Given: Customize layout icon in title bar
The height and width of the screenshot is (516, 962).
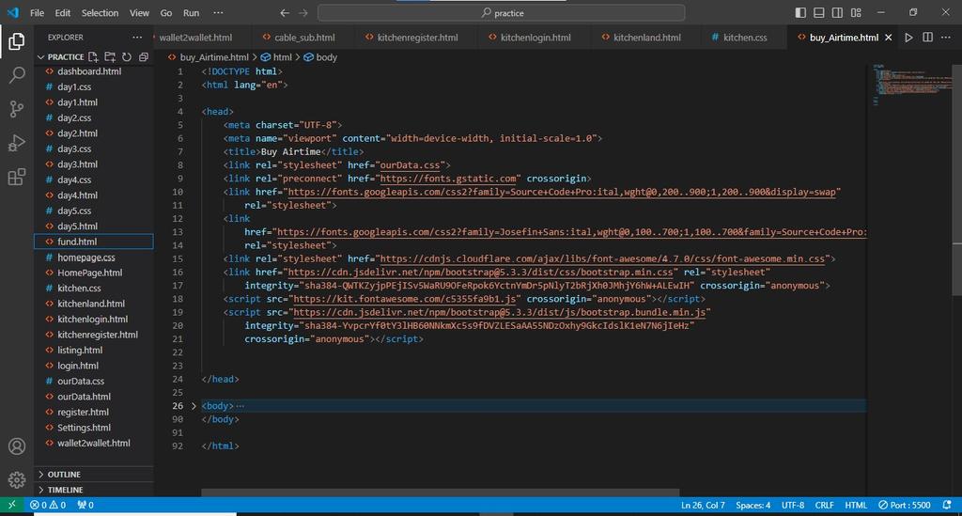Looking at the screenshot, I should click(x=857, y=12).
